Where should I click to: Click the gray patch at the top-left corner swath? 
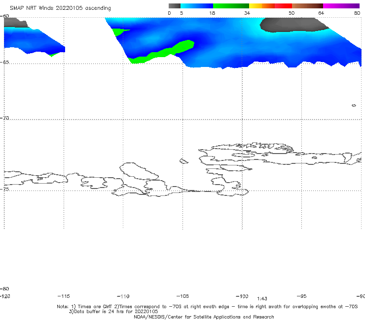[x=15, y=23]
